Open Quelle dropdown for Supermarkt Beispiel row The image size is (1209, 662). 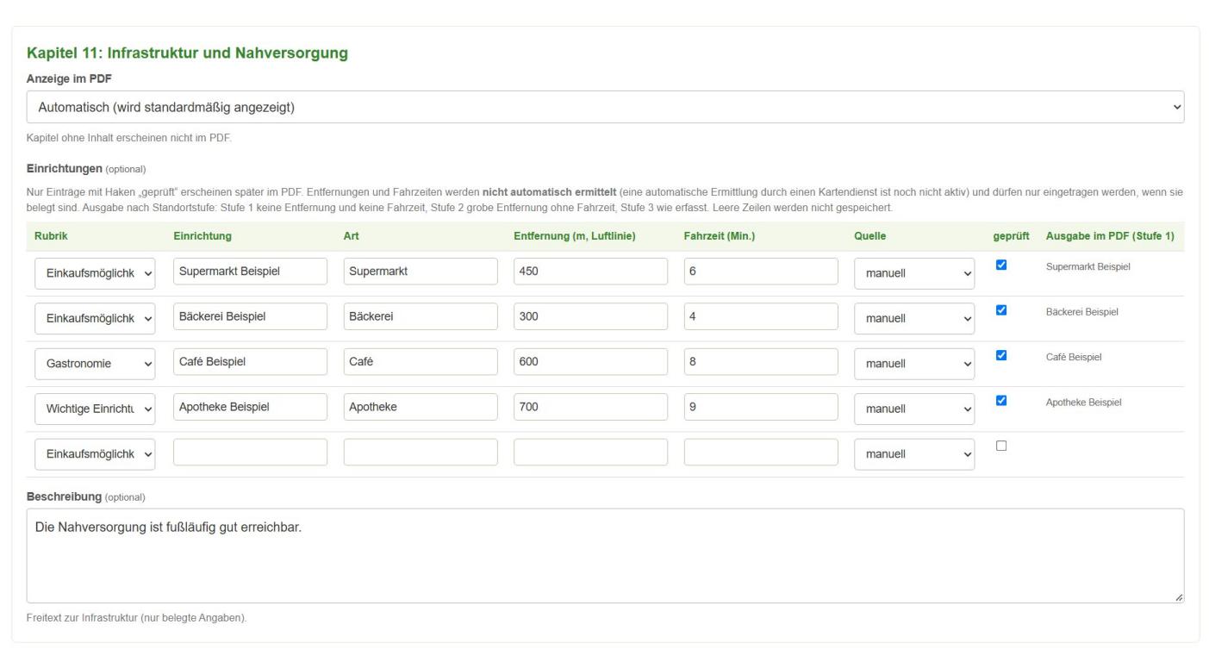coord(914,273)
